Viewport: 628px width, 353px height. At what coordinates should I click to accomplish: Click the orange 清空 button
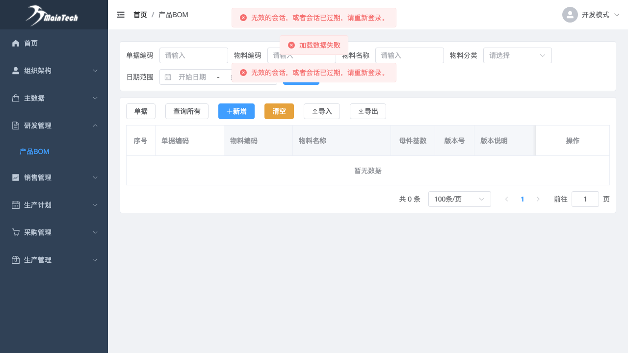click(279, 111)
